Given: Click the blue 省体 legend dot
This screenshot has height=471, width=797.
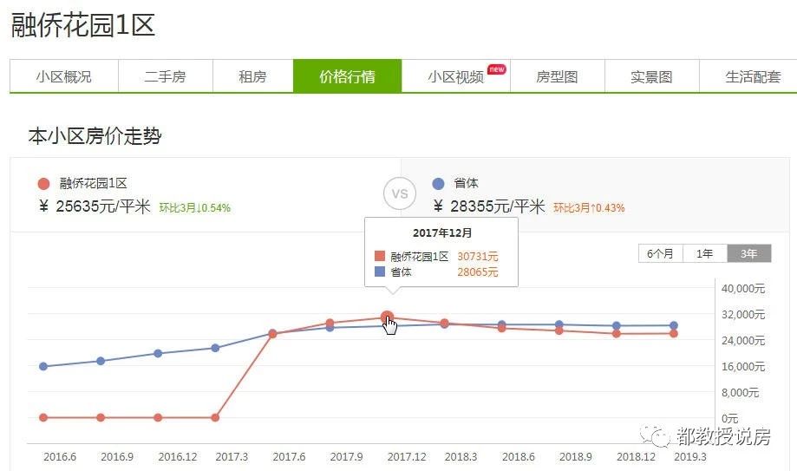Looking at the screenshot, I should [x=438, y=184].
